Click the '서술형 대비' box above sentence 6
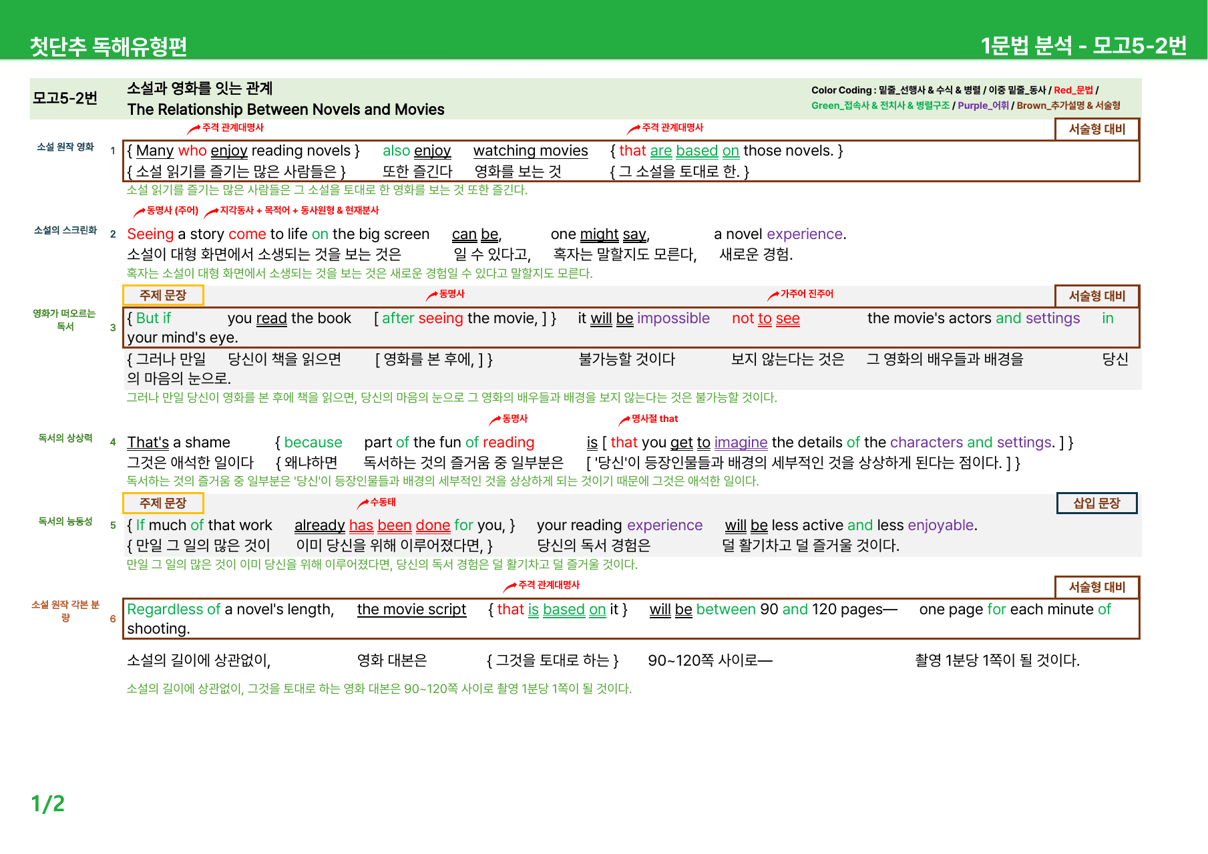The width and height of the screenshot is (1208, 854). (1096, 587)
